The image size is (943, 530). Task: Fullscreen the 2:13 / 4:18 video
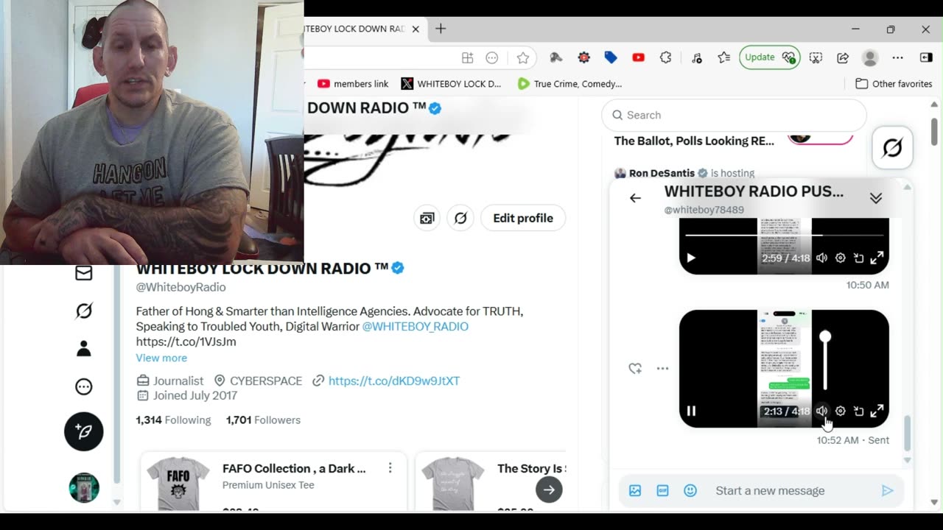(x=877, y=411)
